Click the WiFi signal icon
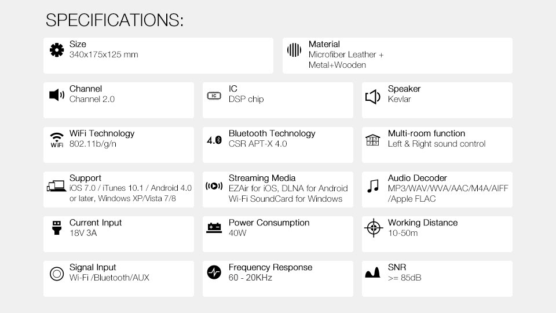This screenshot has width=556, height=313. tap(56, 140)
